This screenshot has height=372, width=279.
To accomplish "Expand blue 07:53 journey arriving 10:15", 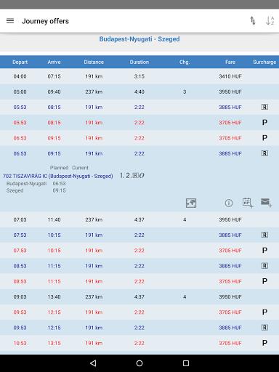I will pos(139,235).
